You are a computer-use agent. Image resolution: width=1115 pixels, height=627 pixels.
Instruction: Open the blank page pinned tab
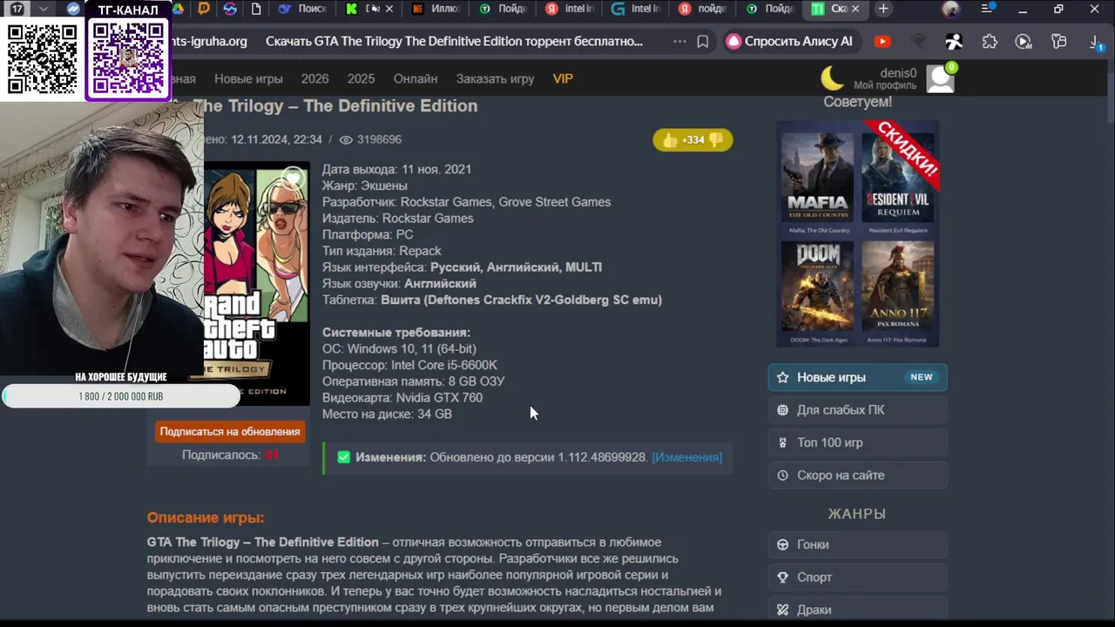[x=256, y=9]
